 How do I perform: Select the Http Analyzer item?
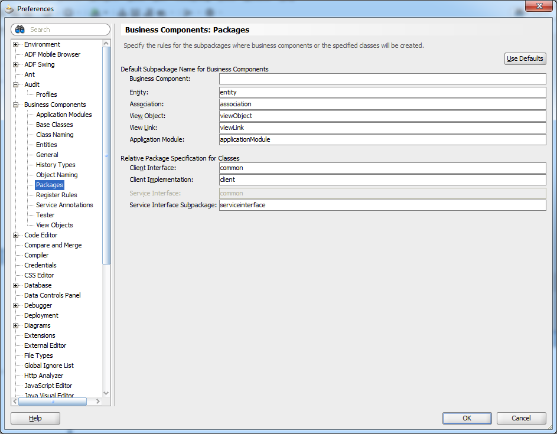[x=43, y=375]
